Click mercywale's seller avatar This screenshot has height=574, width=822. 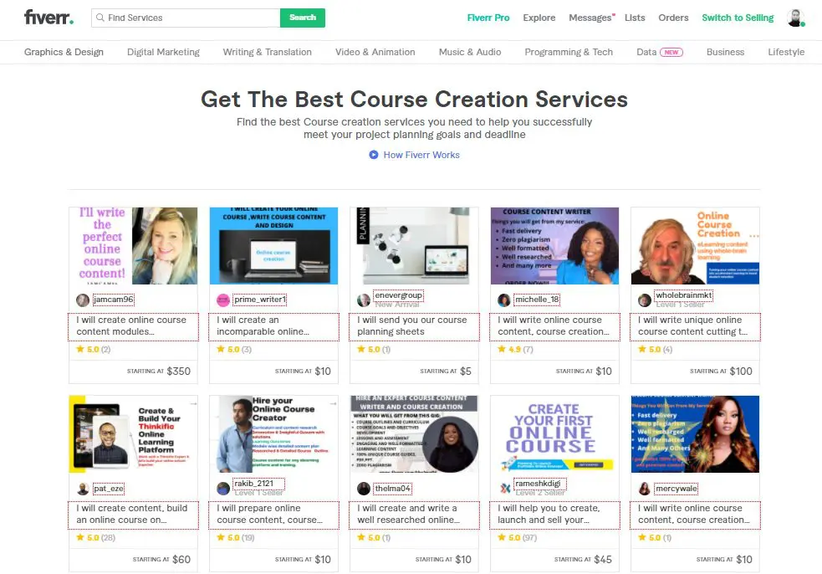click(645, 489)
